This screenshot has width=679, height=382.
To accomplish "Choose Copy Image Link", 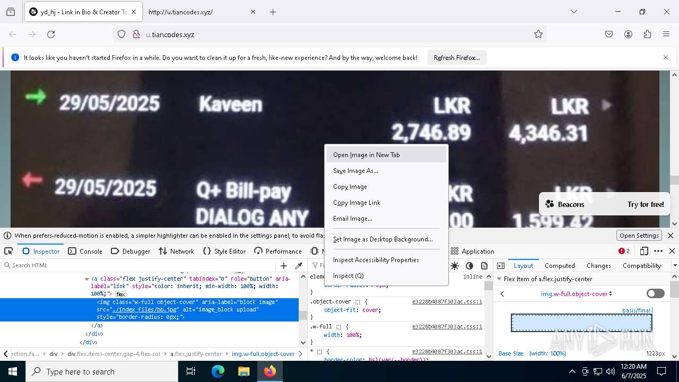I will click(x=386, y=203).
